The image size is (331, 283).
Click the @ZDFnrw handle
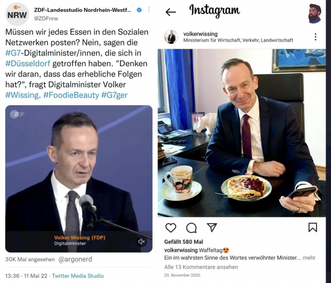point(46,19)
